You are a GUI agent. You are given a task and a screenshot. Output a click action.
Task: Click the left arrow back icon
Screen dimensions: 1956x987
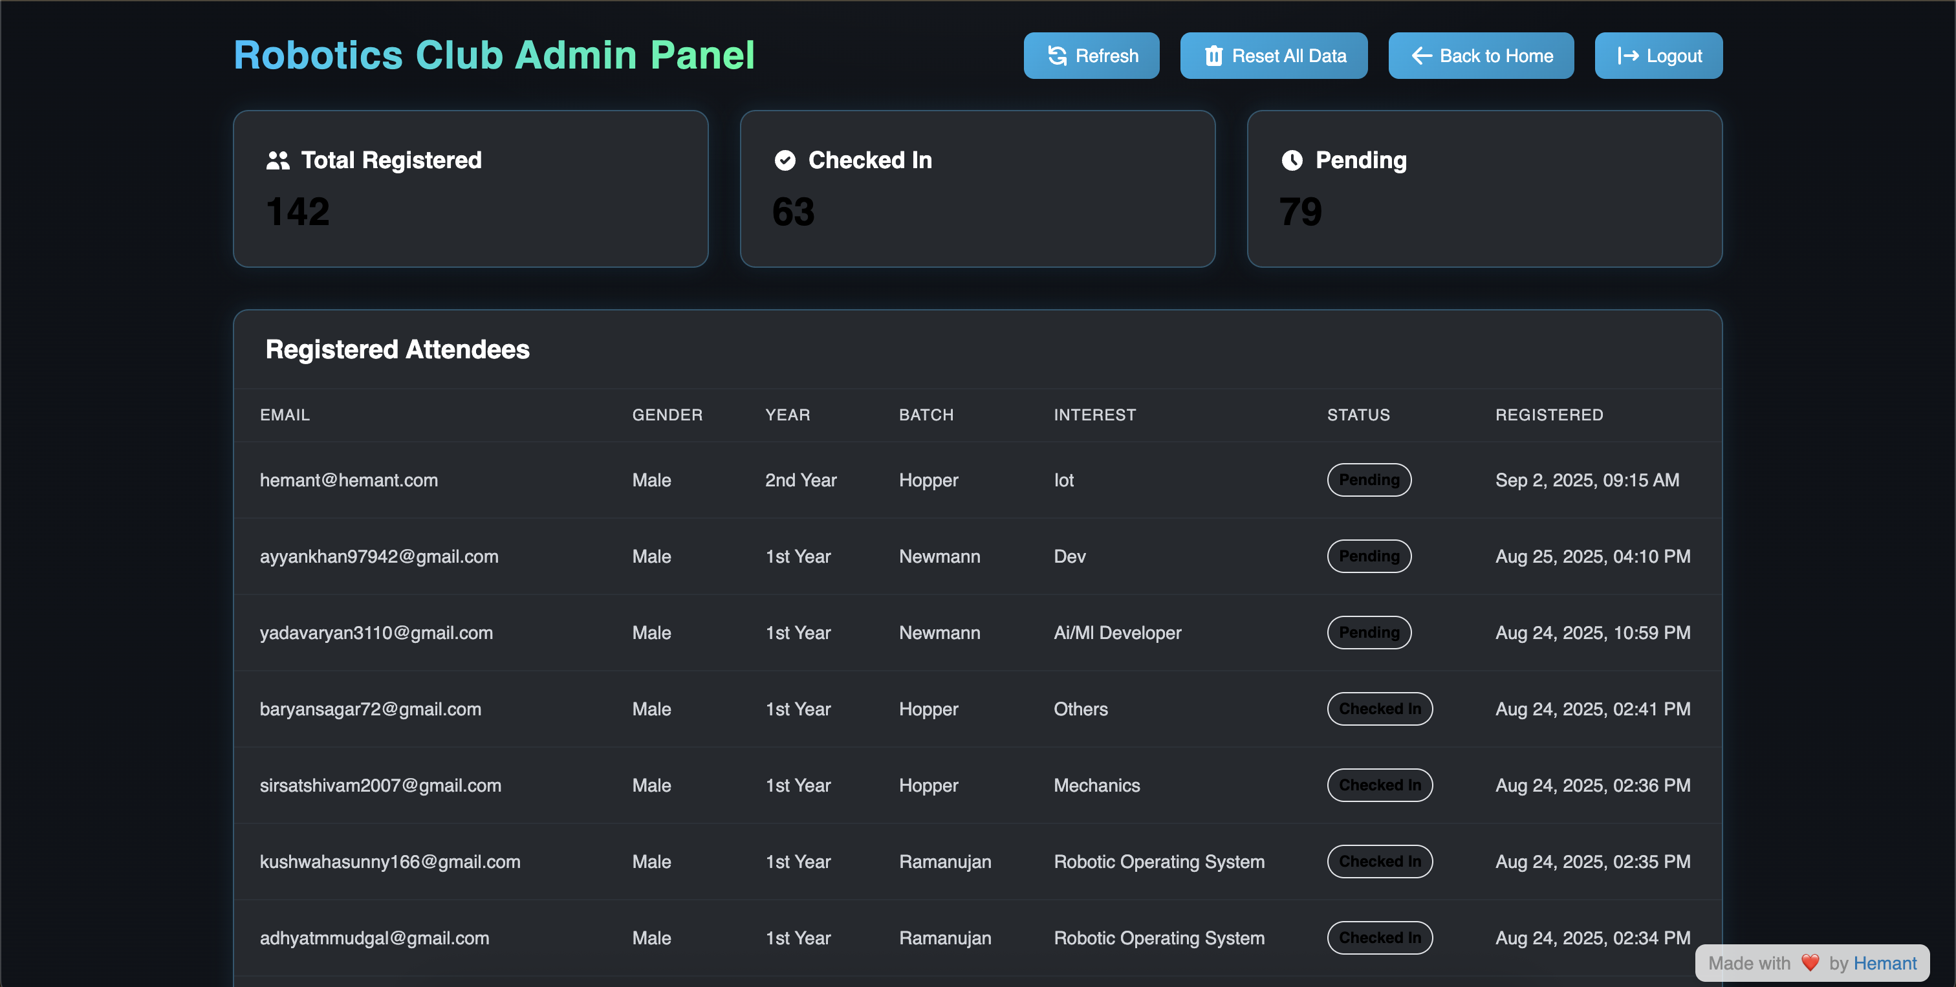tap(1422, 56)
